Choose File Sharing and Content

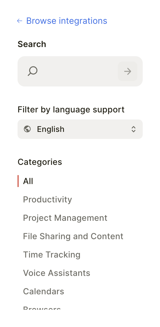[x=73, y=236]
